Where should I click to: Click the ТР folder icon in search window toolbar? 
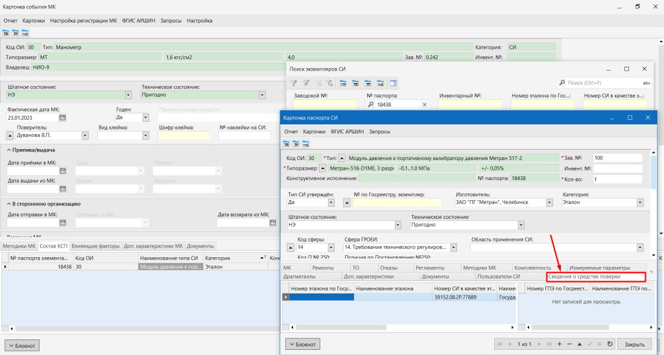(x=368, y=84)
